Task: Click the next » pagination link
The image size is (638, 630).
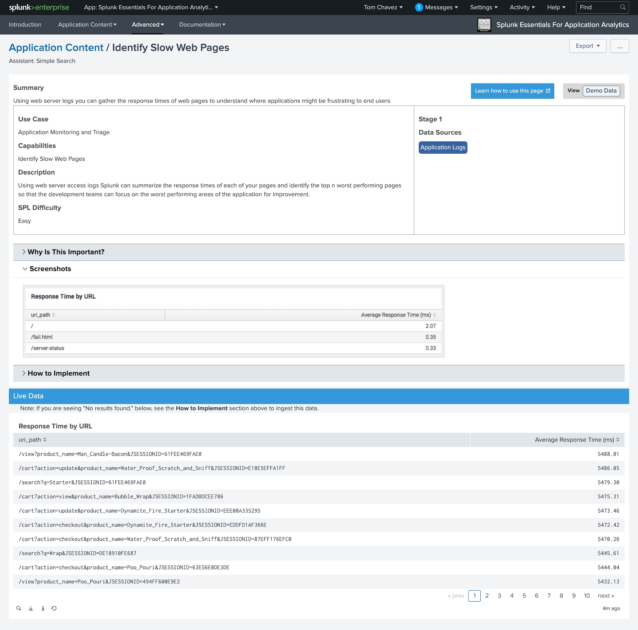Action: (x=606, y=596)
